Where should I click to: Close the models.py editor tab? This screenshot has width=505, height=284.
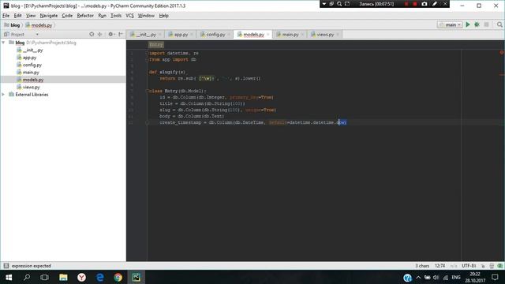[x=268, y=35]
